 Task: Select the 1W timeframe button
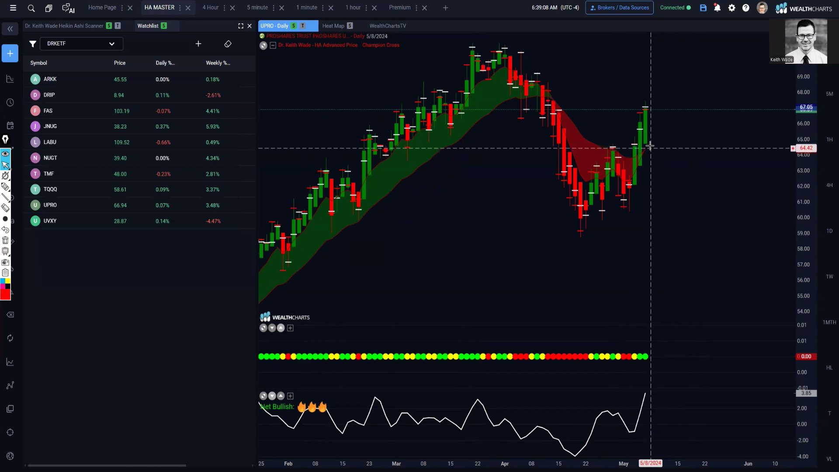829,277
